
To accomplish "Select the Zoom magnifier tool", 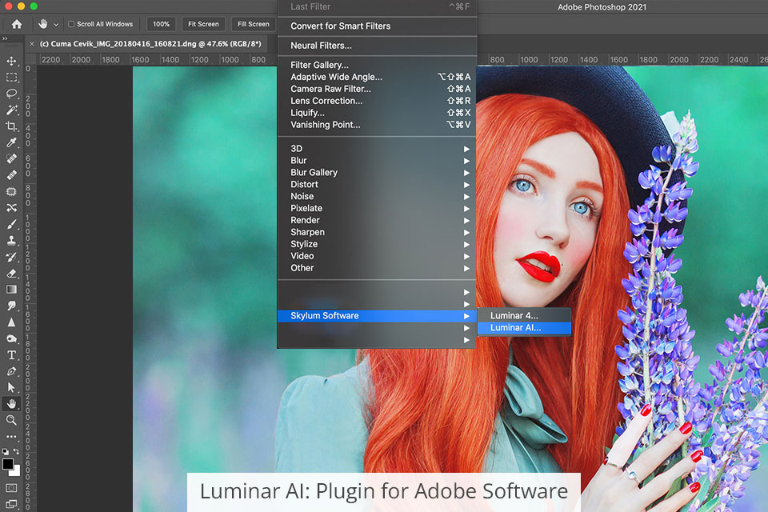I will (x=11, y=420).
